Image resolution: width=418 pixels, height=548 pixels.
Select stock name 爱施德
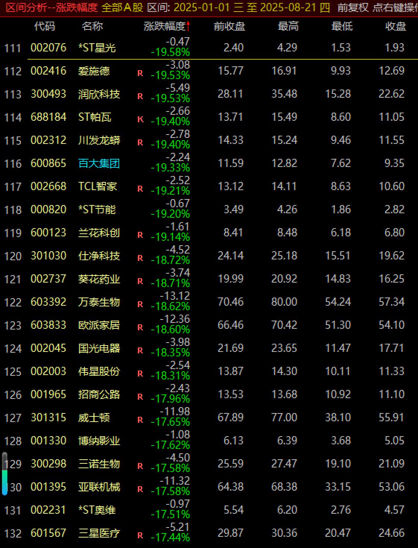[94, 71]
